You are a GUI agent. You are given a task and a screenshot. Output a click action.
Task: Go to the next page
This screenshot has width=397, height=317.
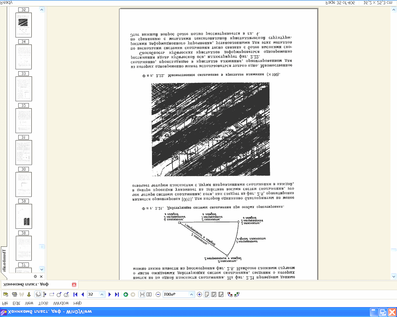coord(109,294)
